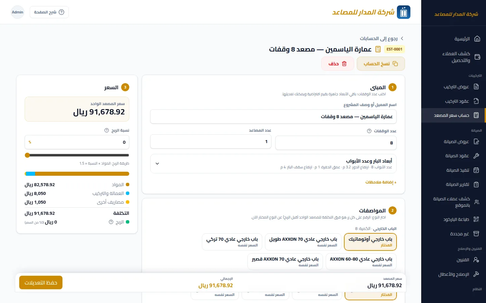
Task: Click the اسم العميل أو وصف المشروع field
Action: point(273,116)
